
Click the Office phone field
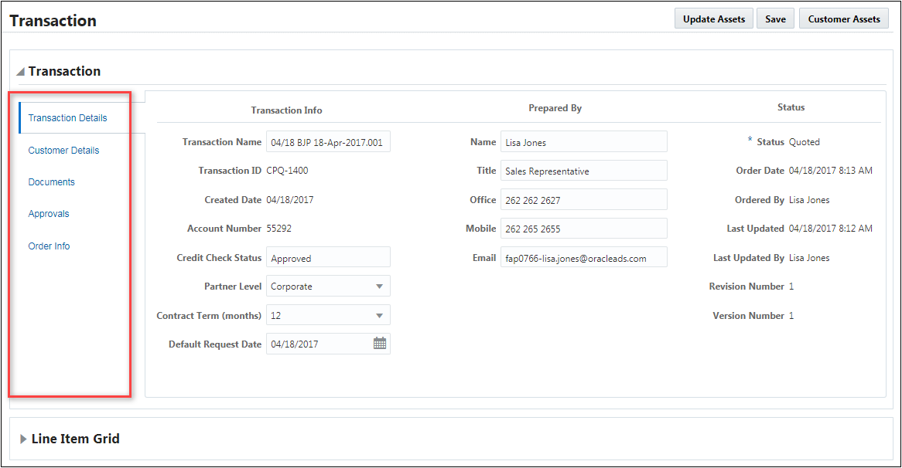(x=584, y=199)
